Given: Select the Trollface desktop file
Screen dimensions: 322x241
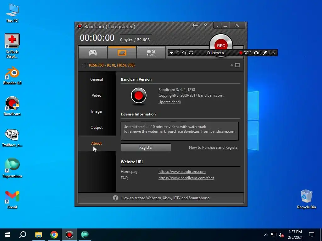Looking at the screenshot, I should (12, 138).
